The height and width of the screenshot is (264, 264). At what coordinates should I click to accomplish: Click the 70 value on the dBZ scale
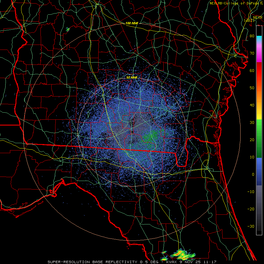(x=252, y=53)
